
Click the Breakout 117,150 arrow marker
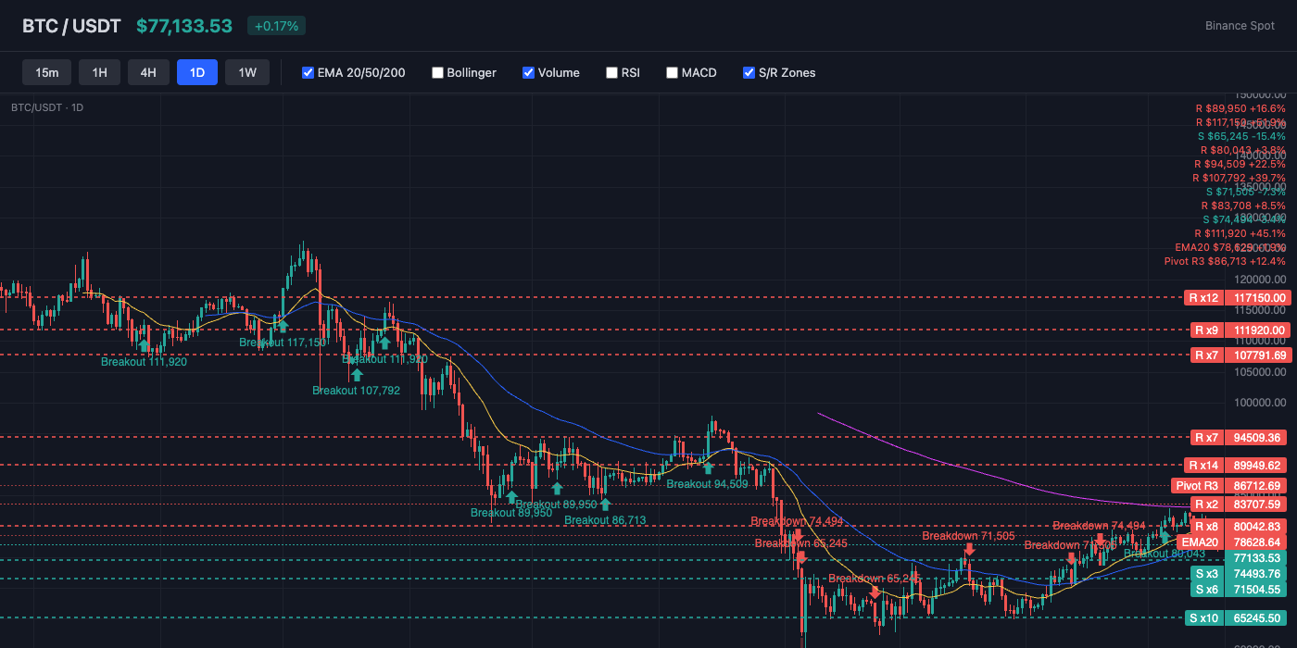(283, 325)
